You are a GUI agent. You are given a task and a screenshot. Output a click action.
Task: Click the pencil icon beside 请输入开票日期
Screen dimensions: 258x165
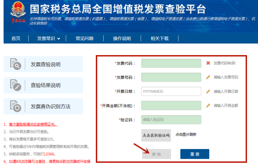coord(208,91)
